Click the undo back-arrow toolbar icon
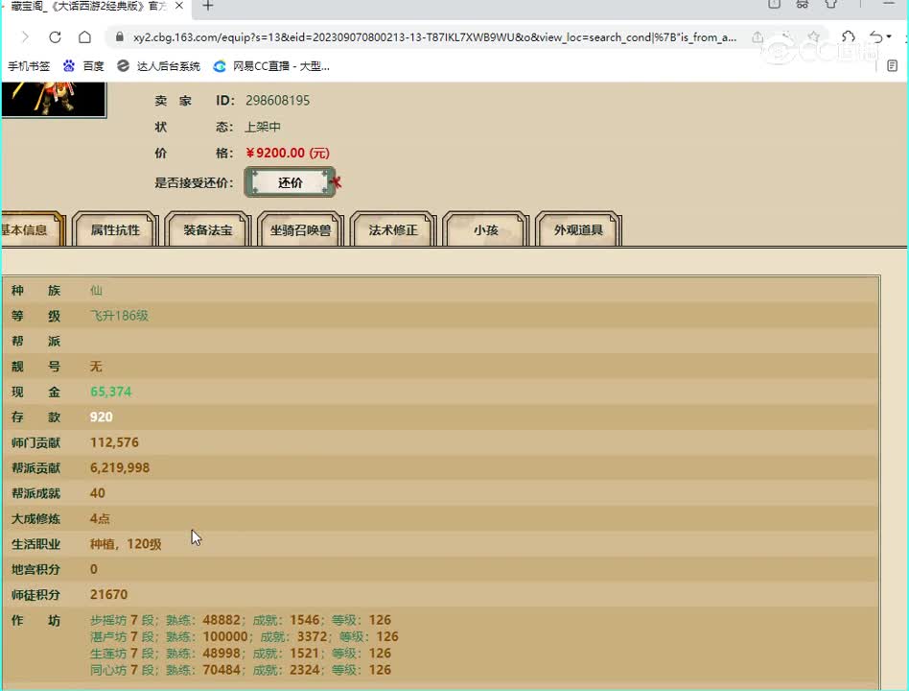Image resolution: width=909 pixels, height=691 pixels. pos(876,37)
